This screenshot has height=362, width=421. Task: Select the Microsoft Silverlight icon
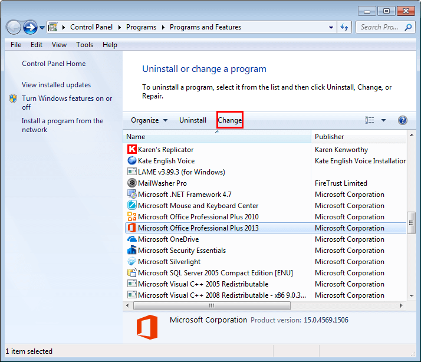point(132,262)
